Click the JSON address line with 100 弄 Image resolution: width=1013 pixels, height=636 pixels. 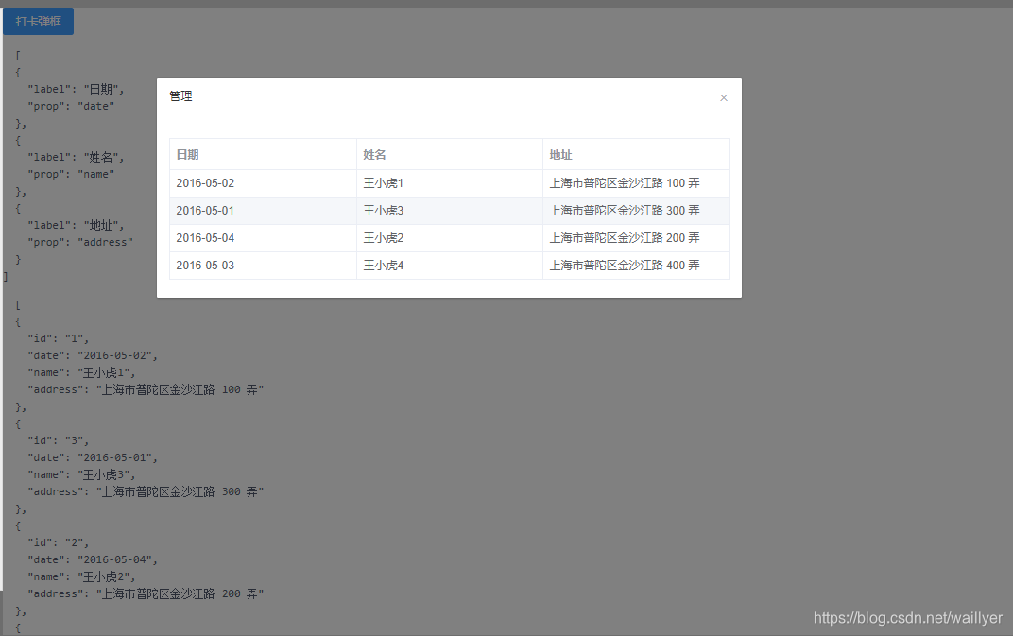(x=146, y=389)
